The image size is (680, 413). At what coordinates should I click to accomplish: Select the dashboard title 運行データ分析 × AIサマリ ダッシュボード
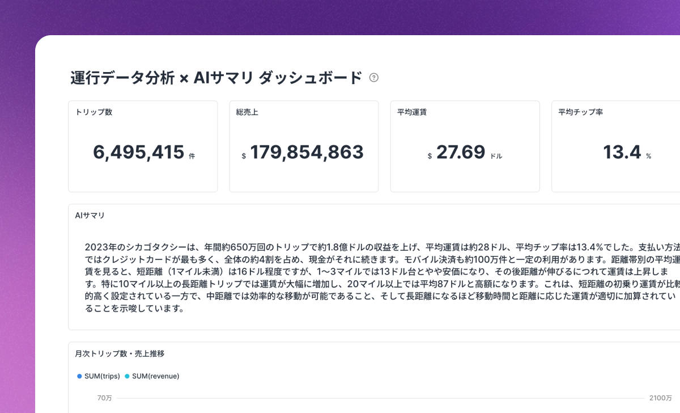[x=216, y=78]
